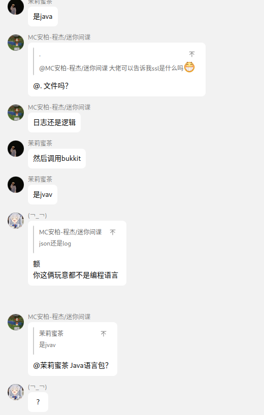Screen dimensions: 264x415
Task: Open avatar beside '然后调用bukkit' message
Action: [x=16, y=149]
